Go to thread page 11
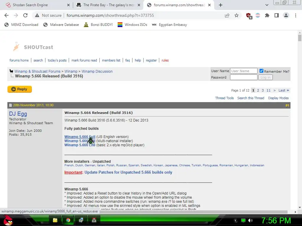Screen dimensions: 302x226 268,90
